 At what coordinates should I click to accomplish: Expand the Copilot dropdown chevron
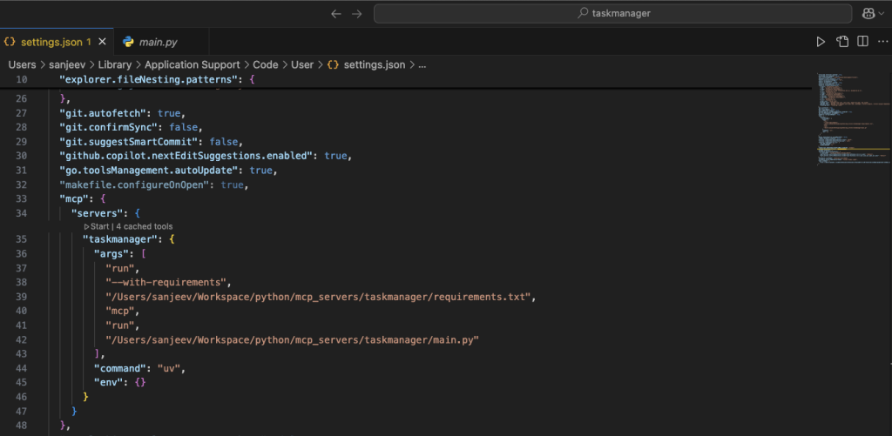882,14
